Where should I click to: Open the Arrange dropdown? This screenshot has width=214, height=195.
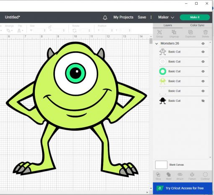(x=9, y=30)
